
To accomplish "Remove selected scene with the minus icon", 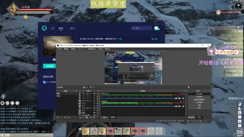I will 61,117.
